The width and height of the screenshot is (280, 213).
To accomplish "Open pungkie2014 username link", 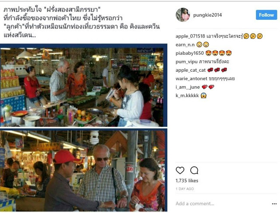I will pyautogui.click(x=207, y=15).
